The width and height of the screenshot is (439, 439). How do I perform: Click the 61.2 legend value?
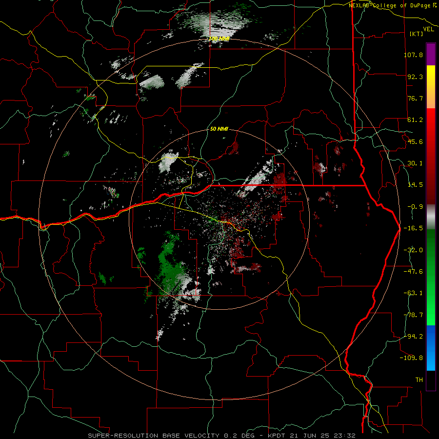415,120
